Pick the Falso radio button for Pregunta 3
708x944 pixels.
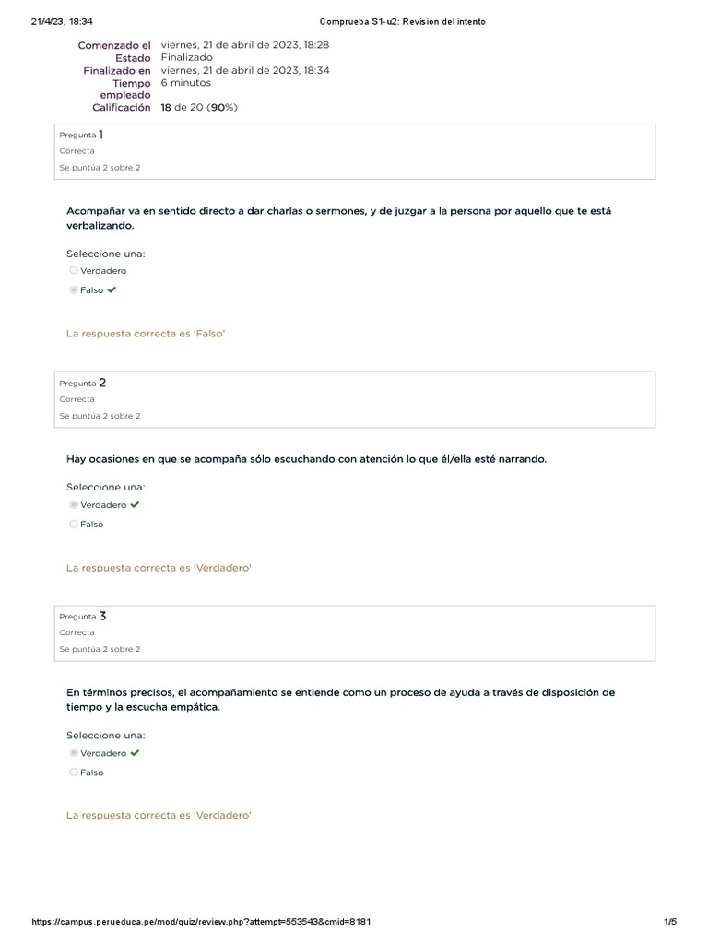(74, 773)
